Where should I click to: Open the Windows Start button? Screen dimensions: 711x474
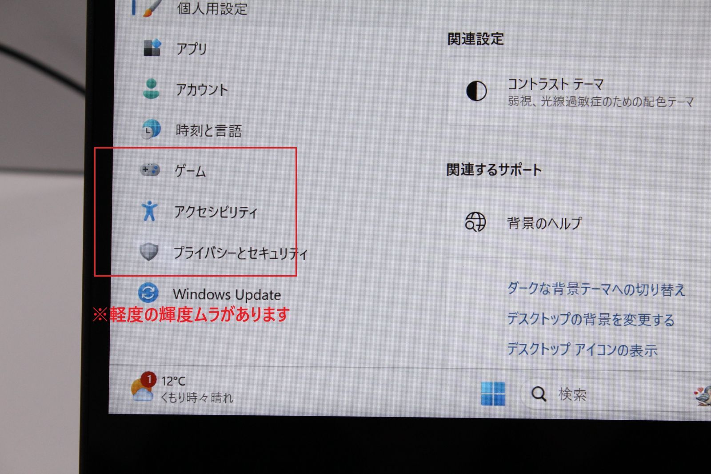point(493,394)
